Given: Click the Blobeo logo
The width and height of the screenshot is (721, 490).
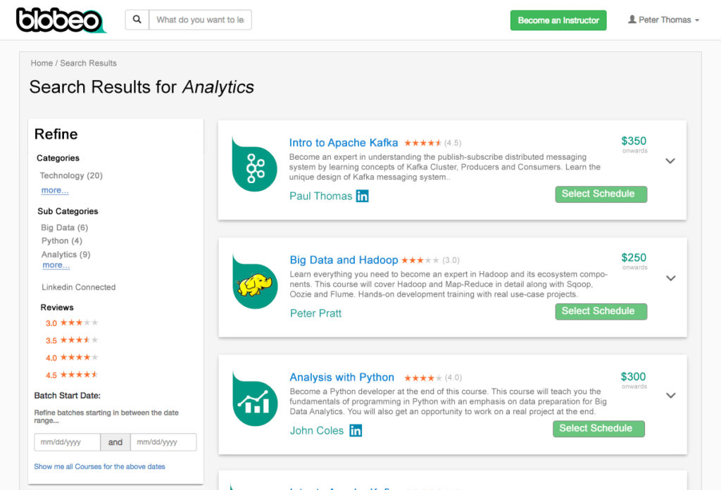Looking at the screenshot, I should point(61,20).
